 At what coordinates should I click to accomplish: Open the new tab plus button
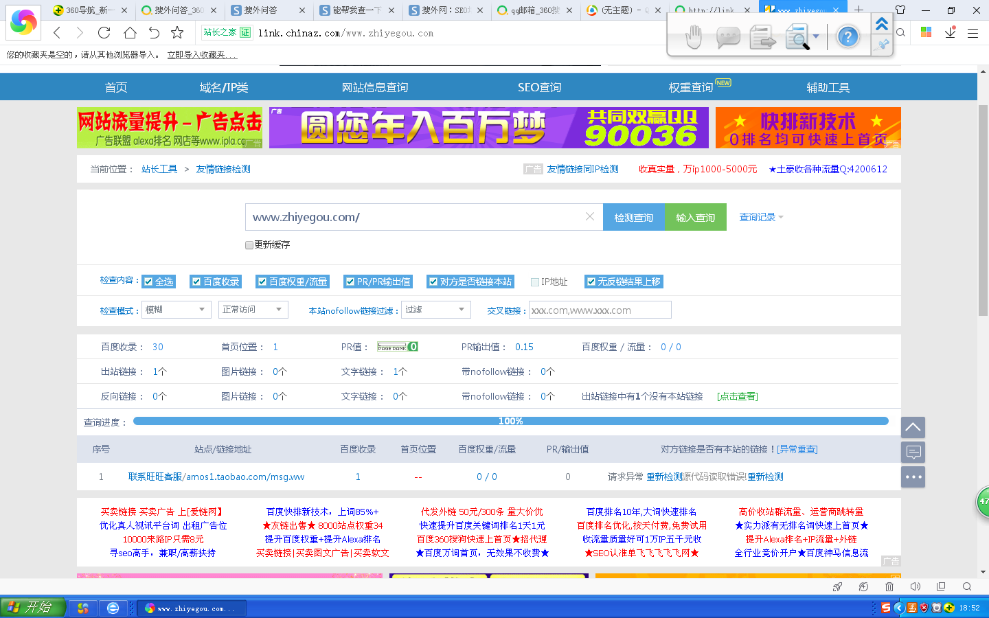click(859, 10)
